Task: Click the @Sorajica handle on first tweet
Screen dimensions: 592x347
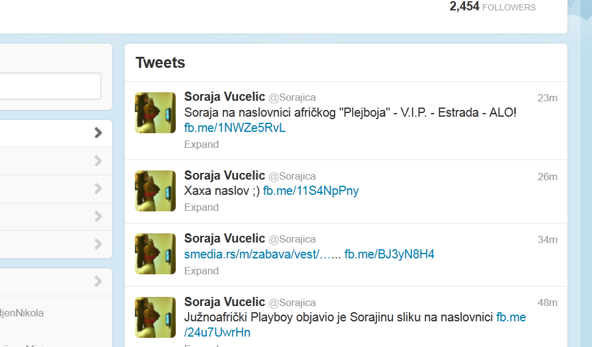Action: point(292,98)
